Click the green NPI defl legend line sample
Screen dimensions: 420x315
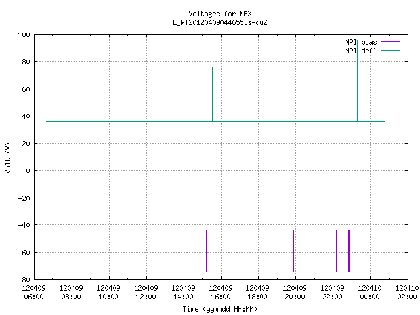point(391,50)
